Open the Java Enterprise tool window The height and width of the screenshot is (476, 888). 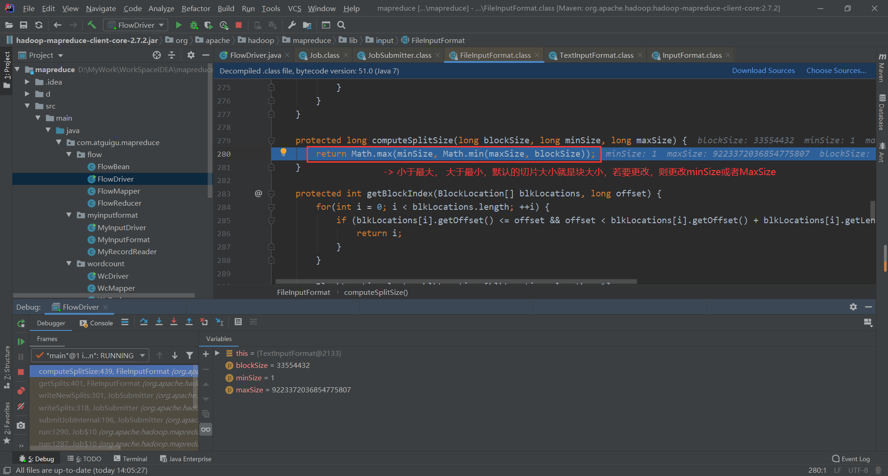(x=185, y=459)
